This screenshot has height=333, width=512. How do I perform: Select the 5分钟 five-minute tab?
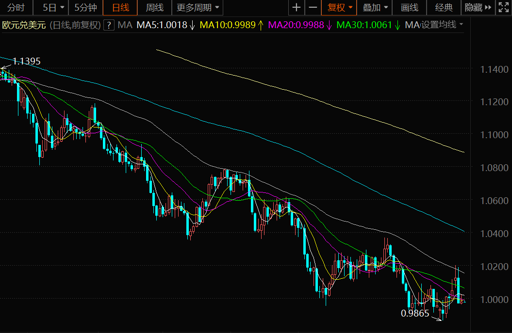pos(85,7)
